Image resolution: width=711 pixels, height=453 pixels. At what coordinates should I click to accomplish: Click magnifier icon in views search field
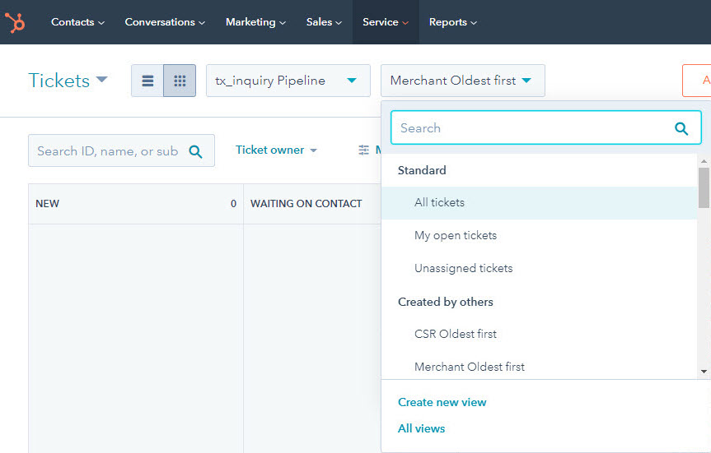tap(681, 128)
